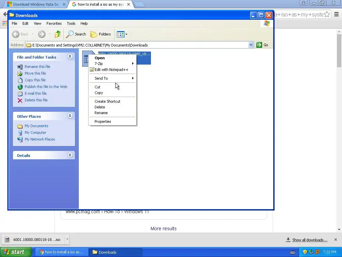Click the Windows Start button
Image resolution: width=342 pixels, height=257 pixels.
coord(16,252)
